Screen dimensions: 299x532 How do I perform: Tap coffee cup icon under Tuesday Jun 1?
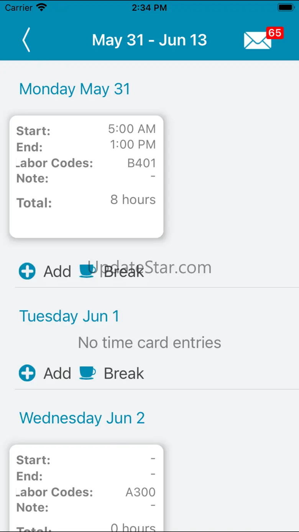point(87,373)
